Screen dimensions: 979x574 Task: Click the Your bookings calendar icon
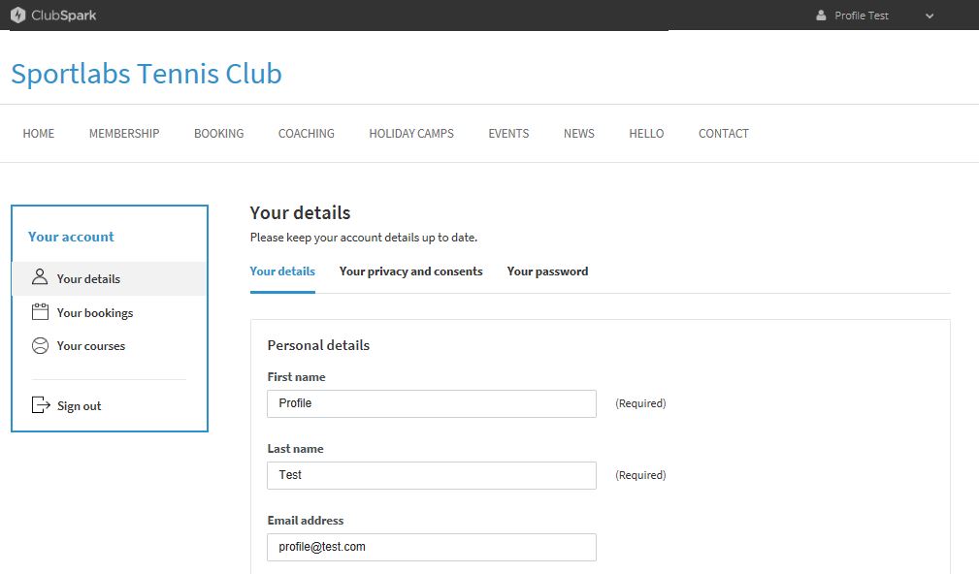(x=40, y=312)
